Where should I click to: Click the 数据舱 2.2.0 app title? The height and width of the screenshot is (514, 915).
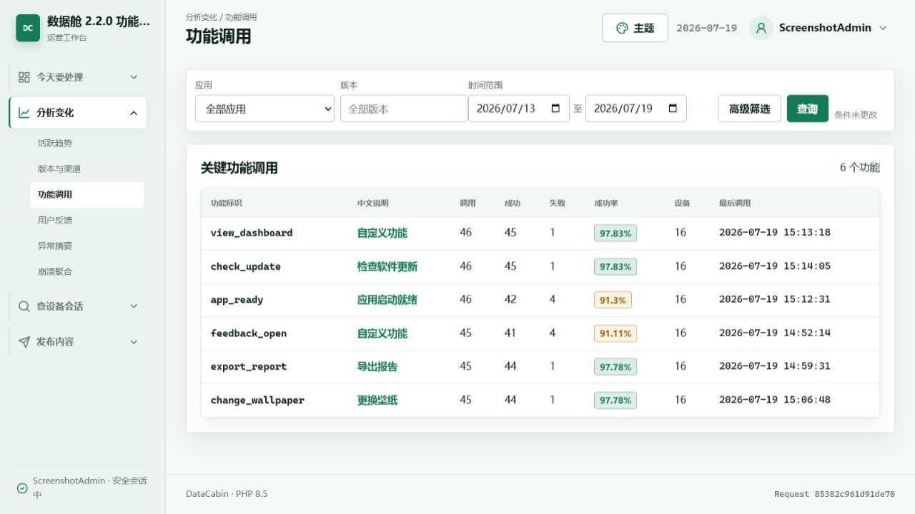coord(99,21)
